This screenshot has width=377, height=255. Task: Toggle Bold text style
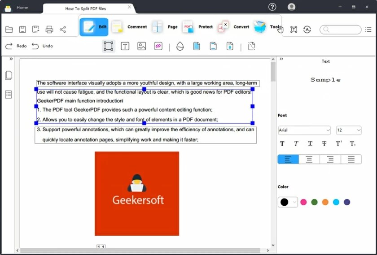282,143
